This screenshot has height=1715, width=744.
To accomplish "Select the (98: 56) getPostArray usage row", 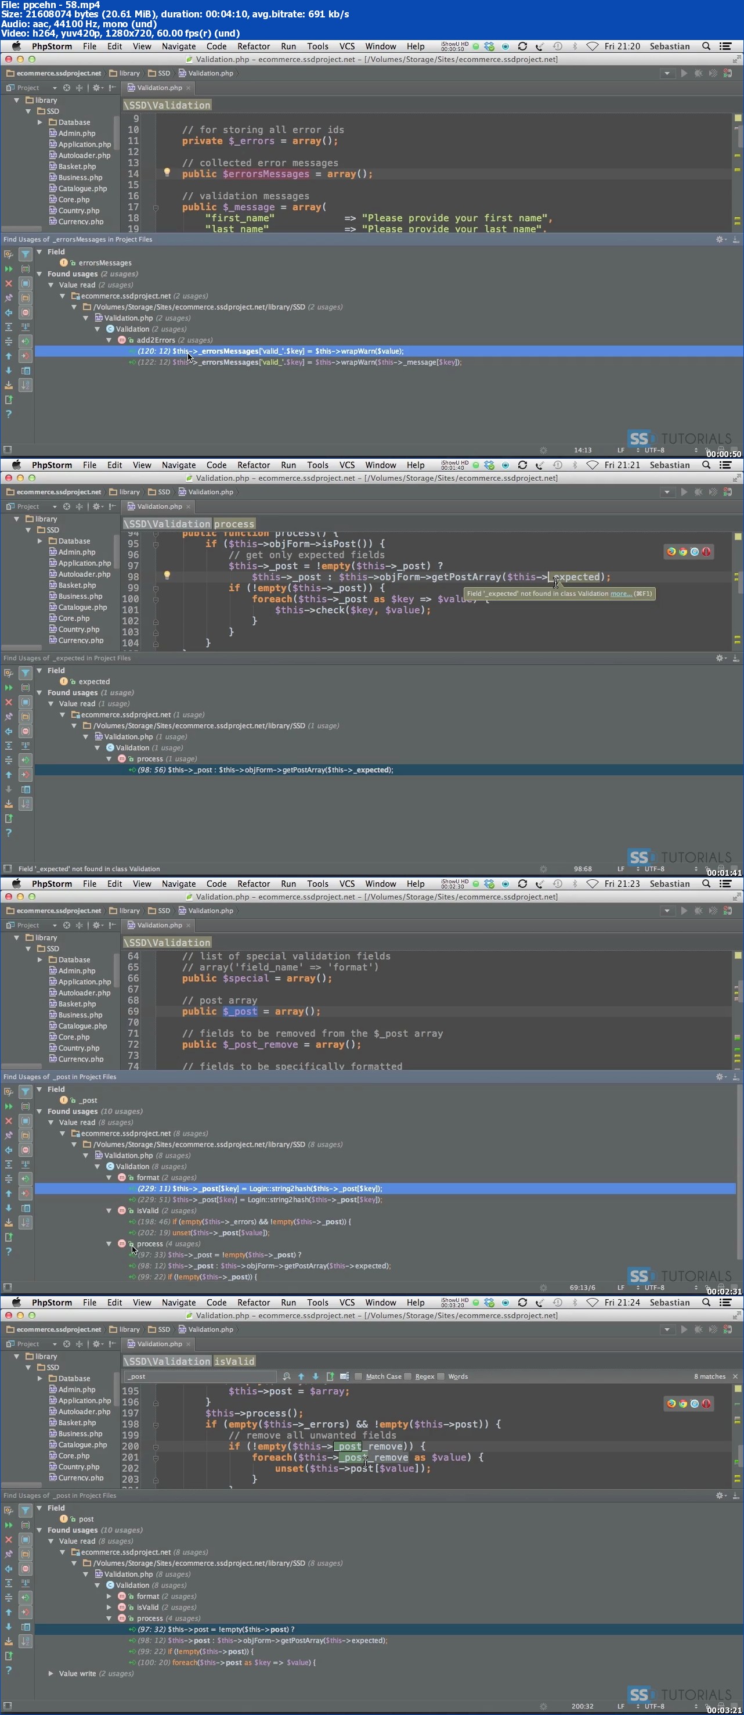I will pos(389,770).
